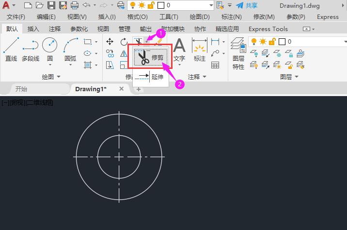Image resolution: width=347 pixels, height=230 pixels.
Task: Switch to the 注释 ribbon tab
Action: tap(54, 29)
